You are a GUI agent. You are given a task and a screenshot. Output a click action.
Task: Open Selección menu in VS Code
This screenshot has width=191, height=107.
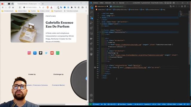point(108,3)
